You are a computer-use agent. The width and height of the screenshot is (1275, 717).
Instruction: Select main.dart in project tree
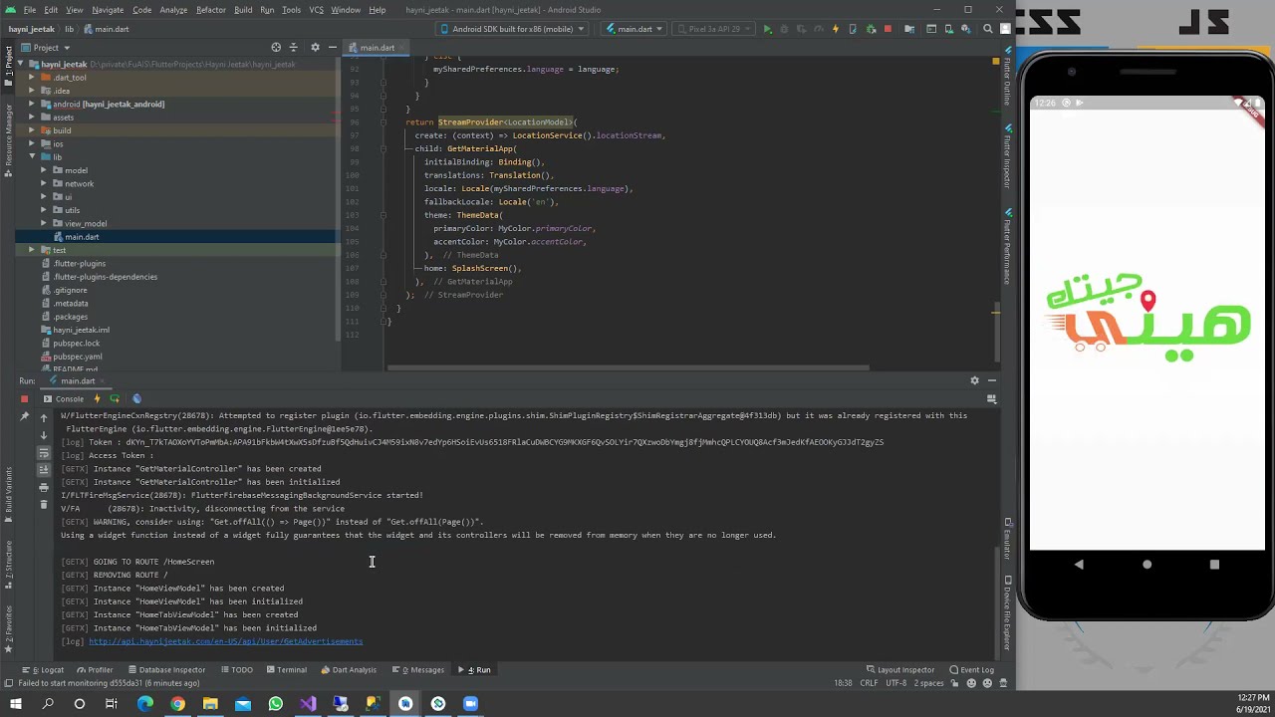82,237
